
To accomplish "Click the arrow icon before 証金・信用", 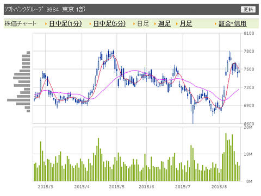I will [215, 24].
